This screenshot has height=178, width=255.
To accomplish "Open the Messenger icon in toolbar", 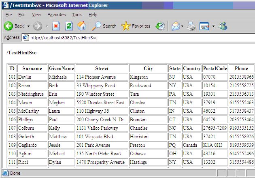I will [x=223, y=26].
